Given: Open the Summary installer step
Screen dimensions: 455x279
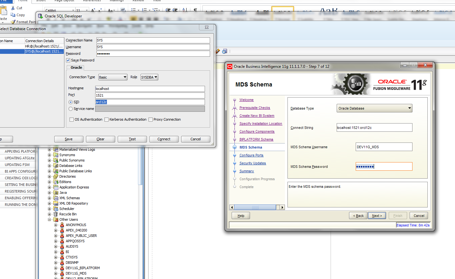Looking at the screenshot, I should [247, 171].
